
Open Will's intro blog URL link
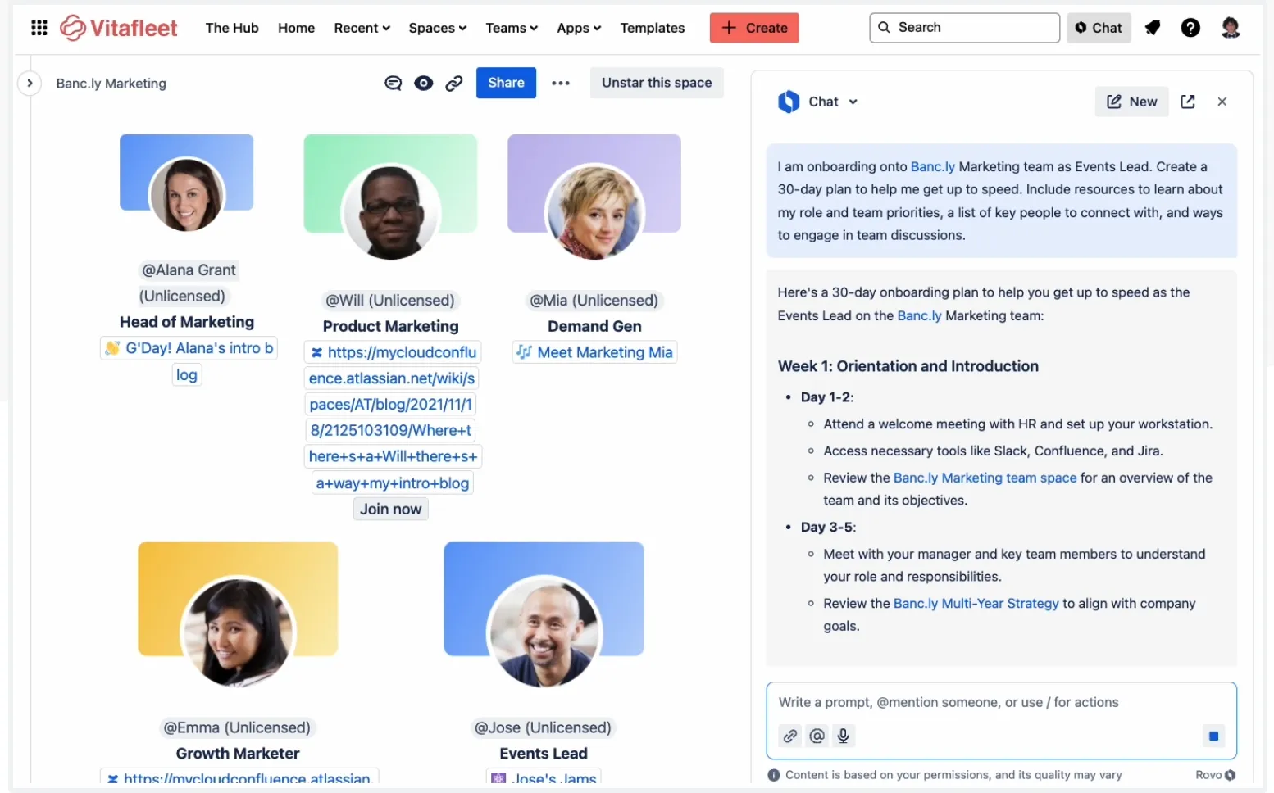[393, 418]
